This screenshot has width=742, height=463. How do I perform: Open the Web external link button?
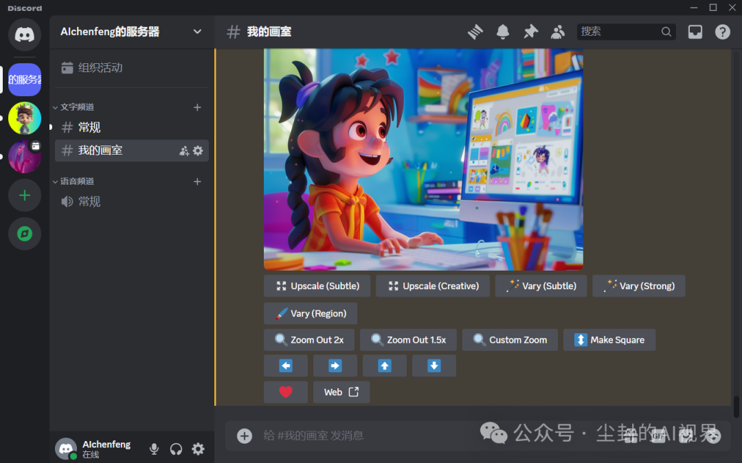[x=341, y=392]
